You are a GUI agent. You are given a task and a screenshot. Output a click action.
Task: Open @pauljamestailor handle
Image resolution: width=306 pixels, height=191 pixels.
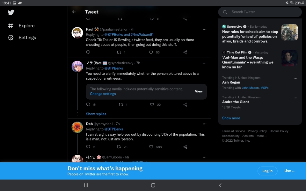(x=113, y=29)
